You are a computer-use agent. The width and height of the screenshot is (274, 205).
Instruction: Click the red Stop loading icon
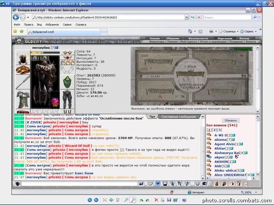(199, 17)
